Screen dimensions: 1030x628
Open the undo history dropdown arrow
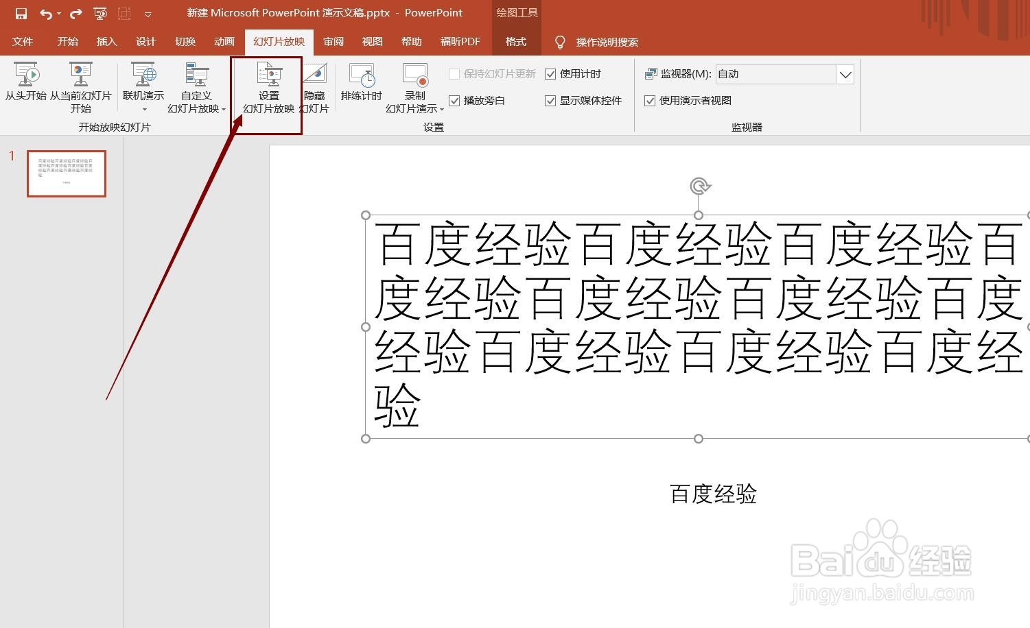click(x=59, y=14)
